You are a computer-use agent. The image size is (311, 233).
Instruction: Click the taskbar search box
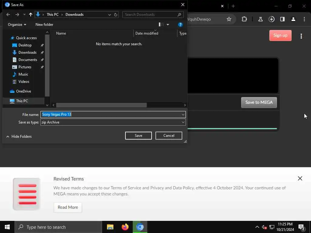click(x=58, y=227)
